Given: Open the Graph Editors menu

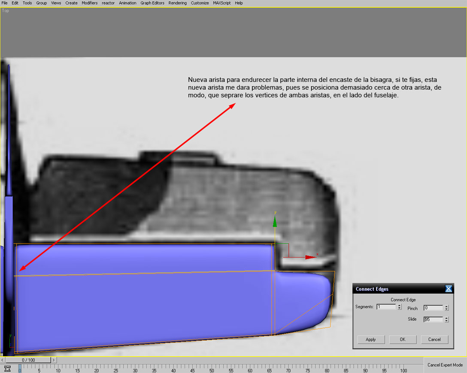Looking at the screenshot, I should [152, 3].
